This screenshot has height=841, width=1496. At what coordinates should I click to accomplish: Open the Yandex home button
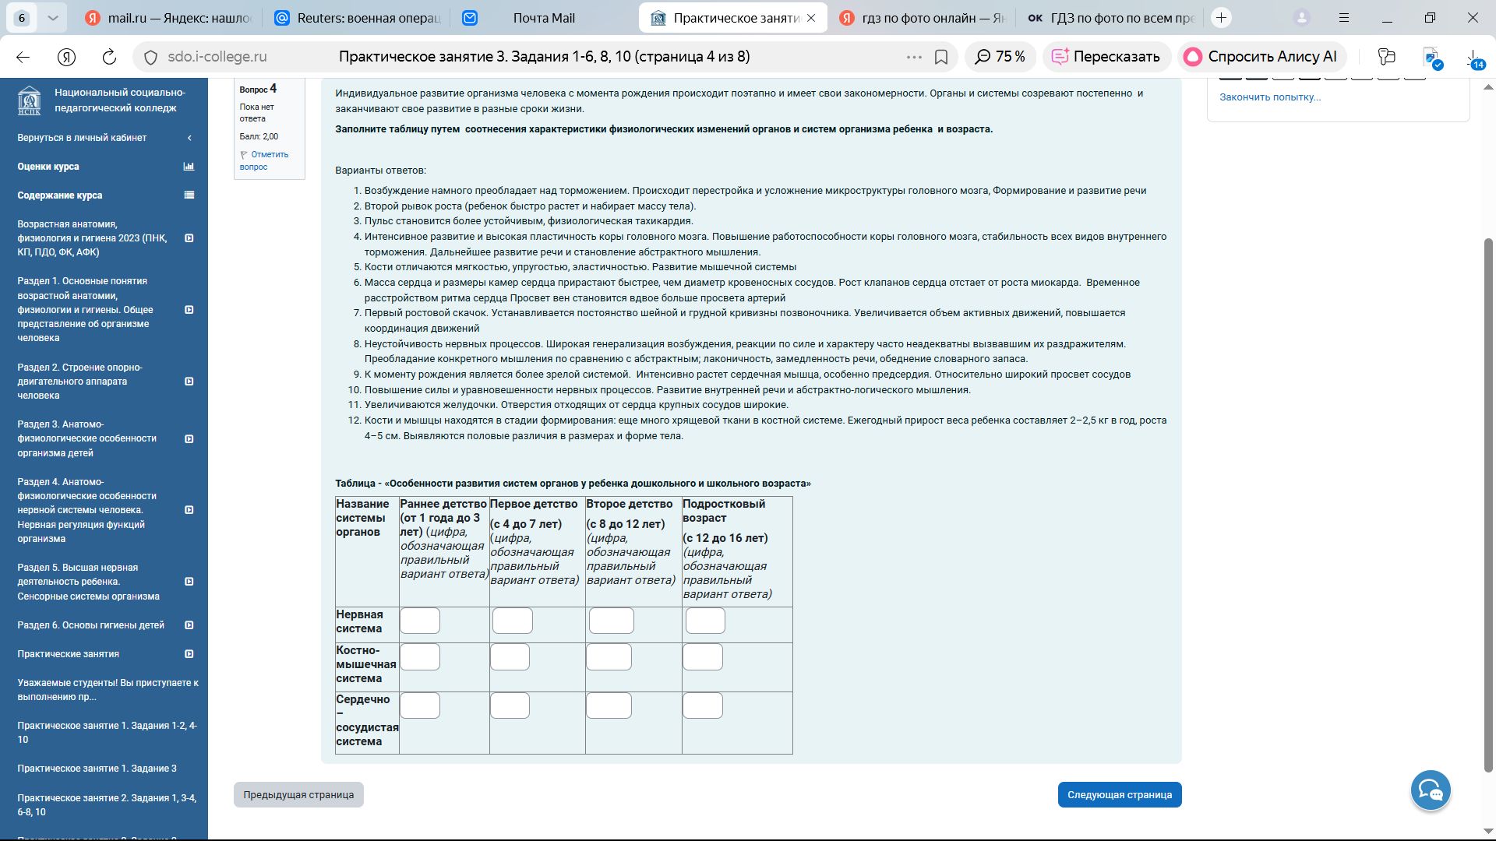[67, 57]
